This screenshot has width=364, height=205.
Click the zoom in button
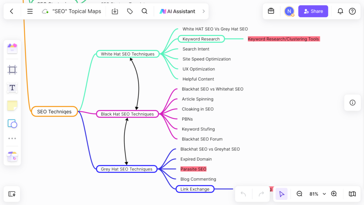point(334,194)
